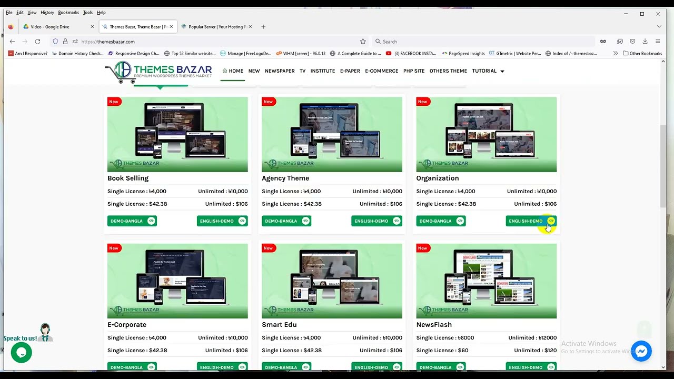Screen dimensions: 674x379
Task: Go to the HOME navigation item
Action: [x=233, y=71]
